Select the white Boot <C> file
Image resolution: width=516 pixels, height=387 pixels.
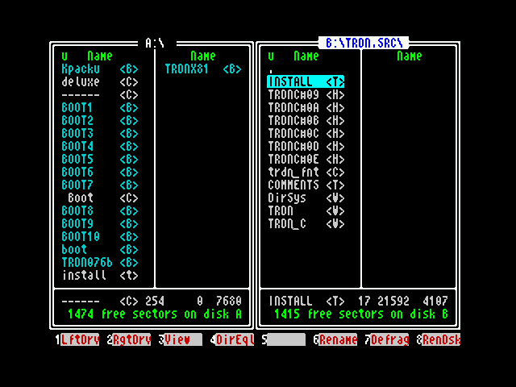point(100,198)
